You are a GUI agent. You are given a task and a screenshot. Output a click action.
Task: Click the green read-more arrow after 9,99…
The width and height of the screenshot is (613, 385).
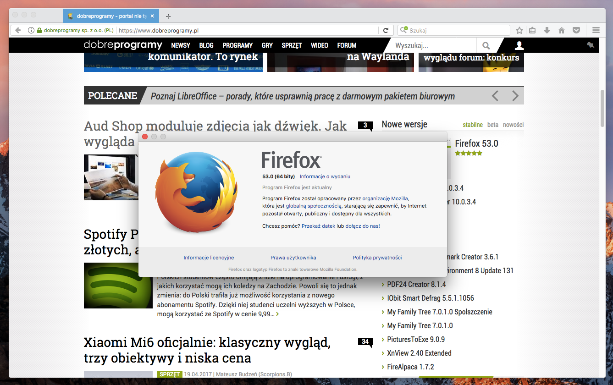point(277,314)
